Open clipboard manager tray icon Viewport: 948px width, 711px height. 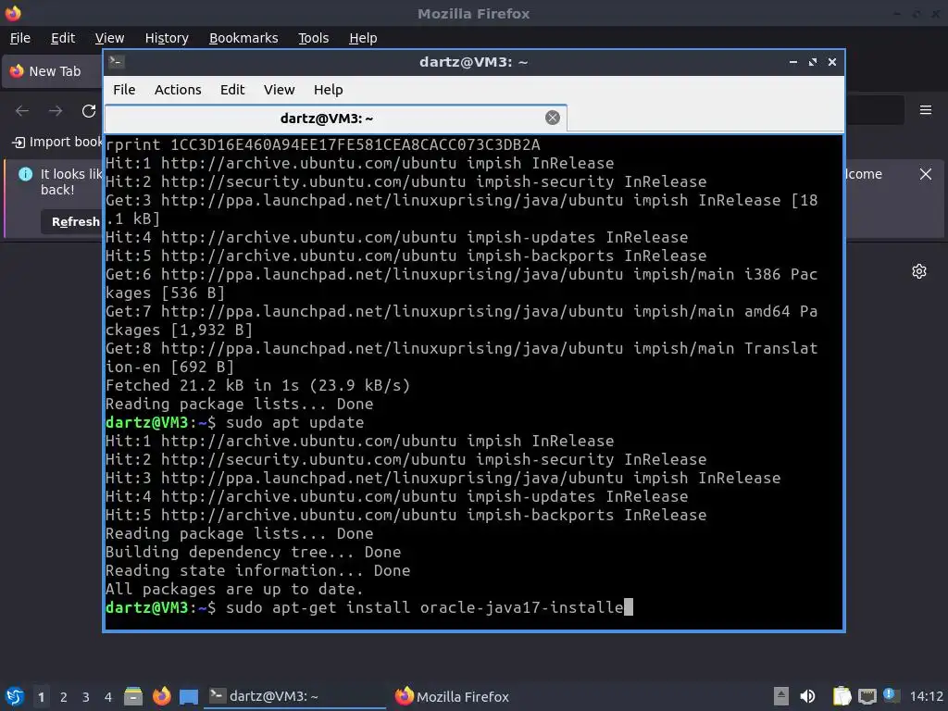842,696
